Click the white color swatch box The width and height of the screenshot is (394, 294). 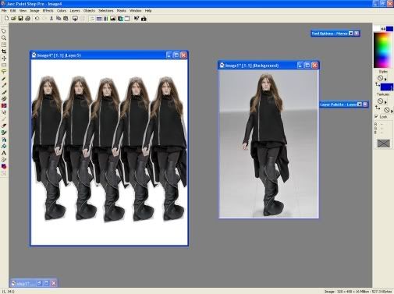377,29
